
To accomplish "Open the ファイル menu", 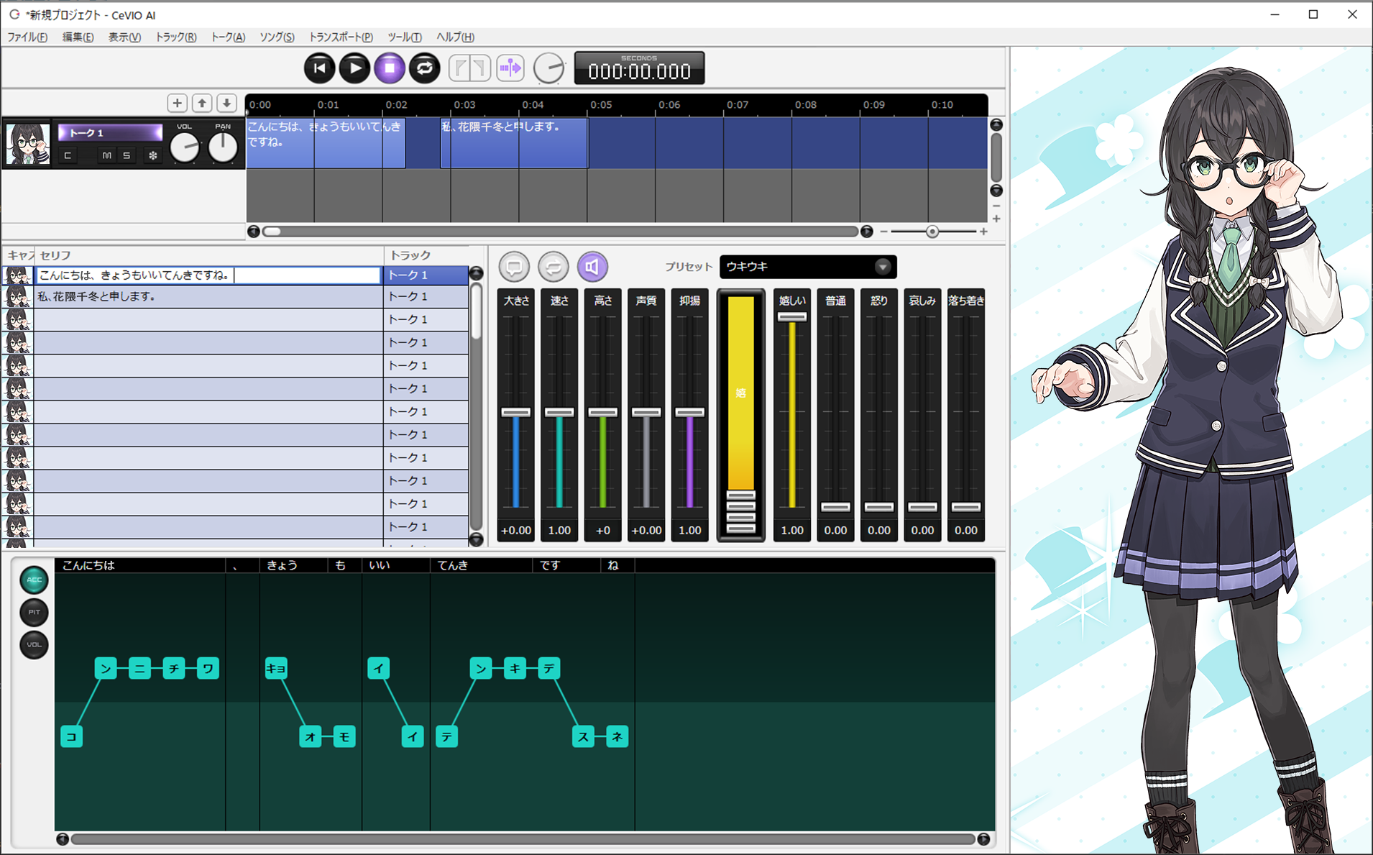I will (27, 37).
